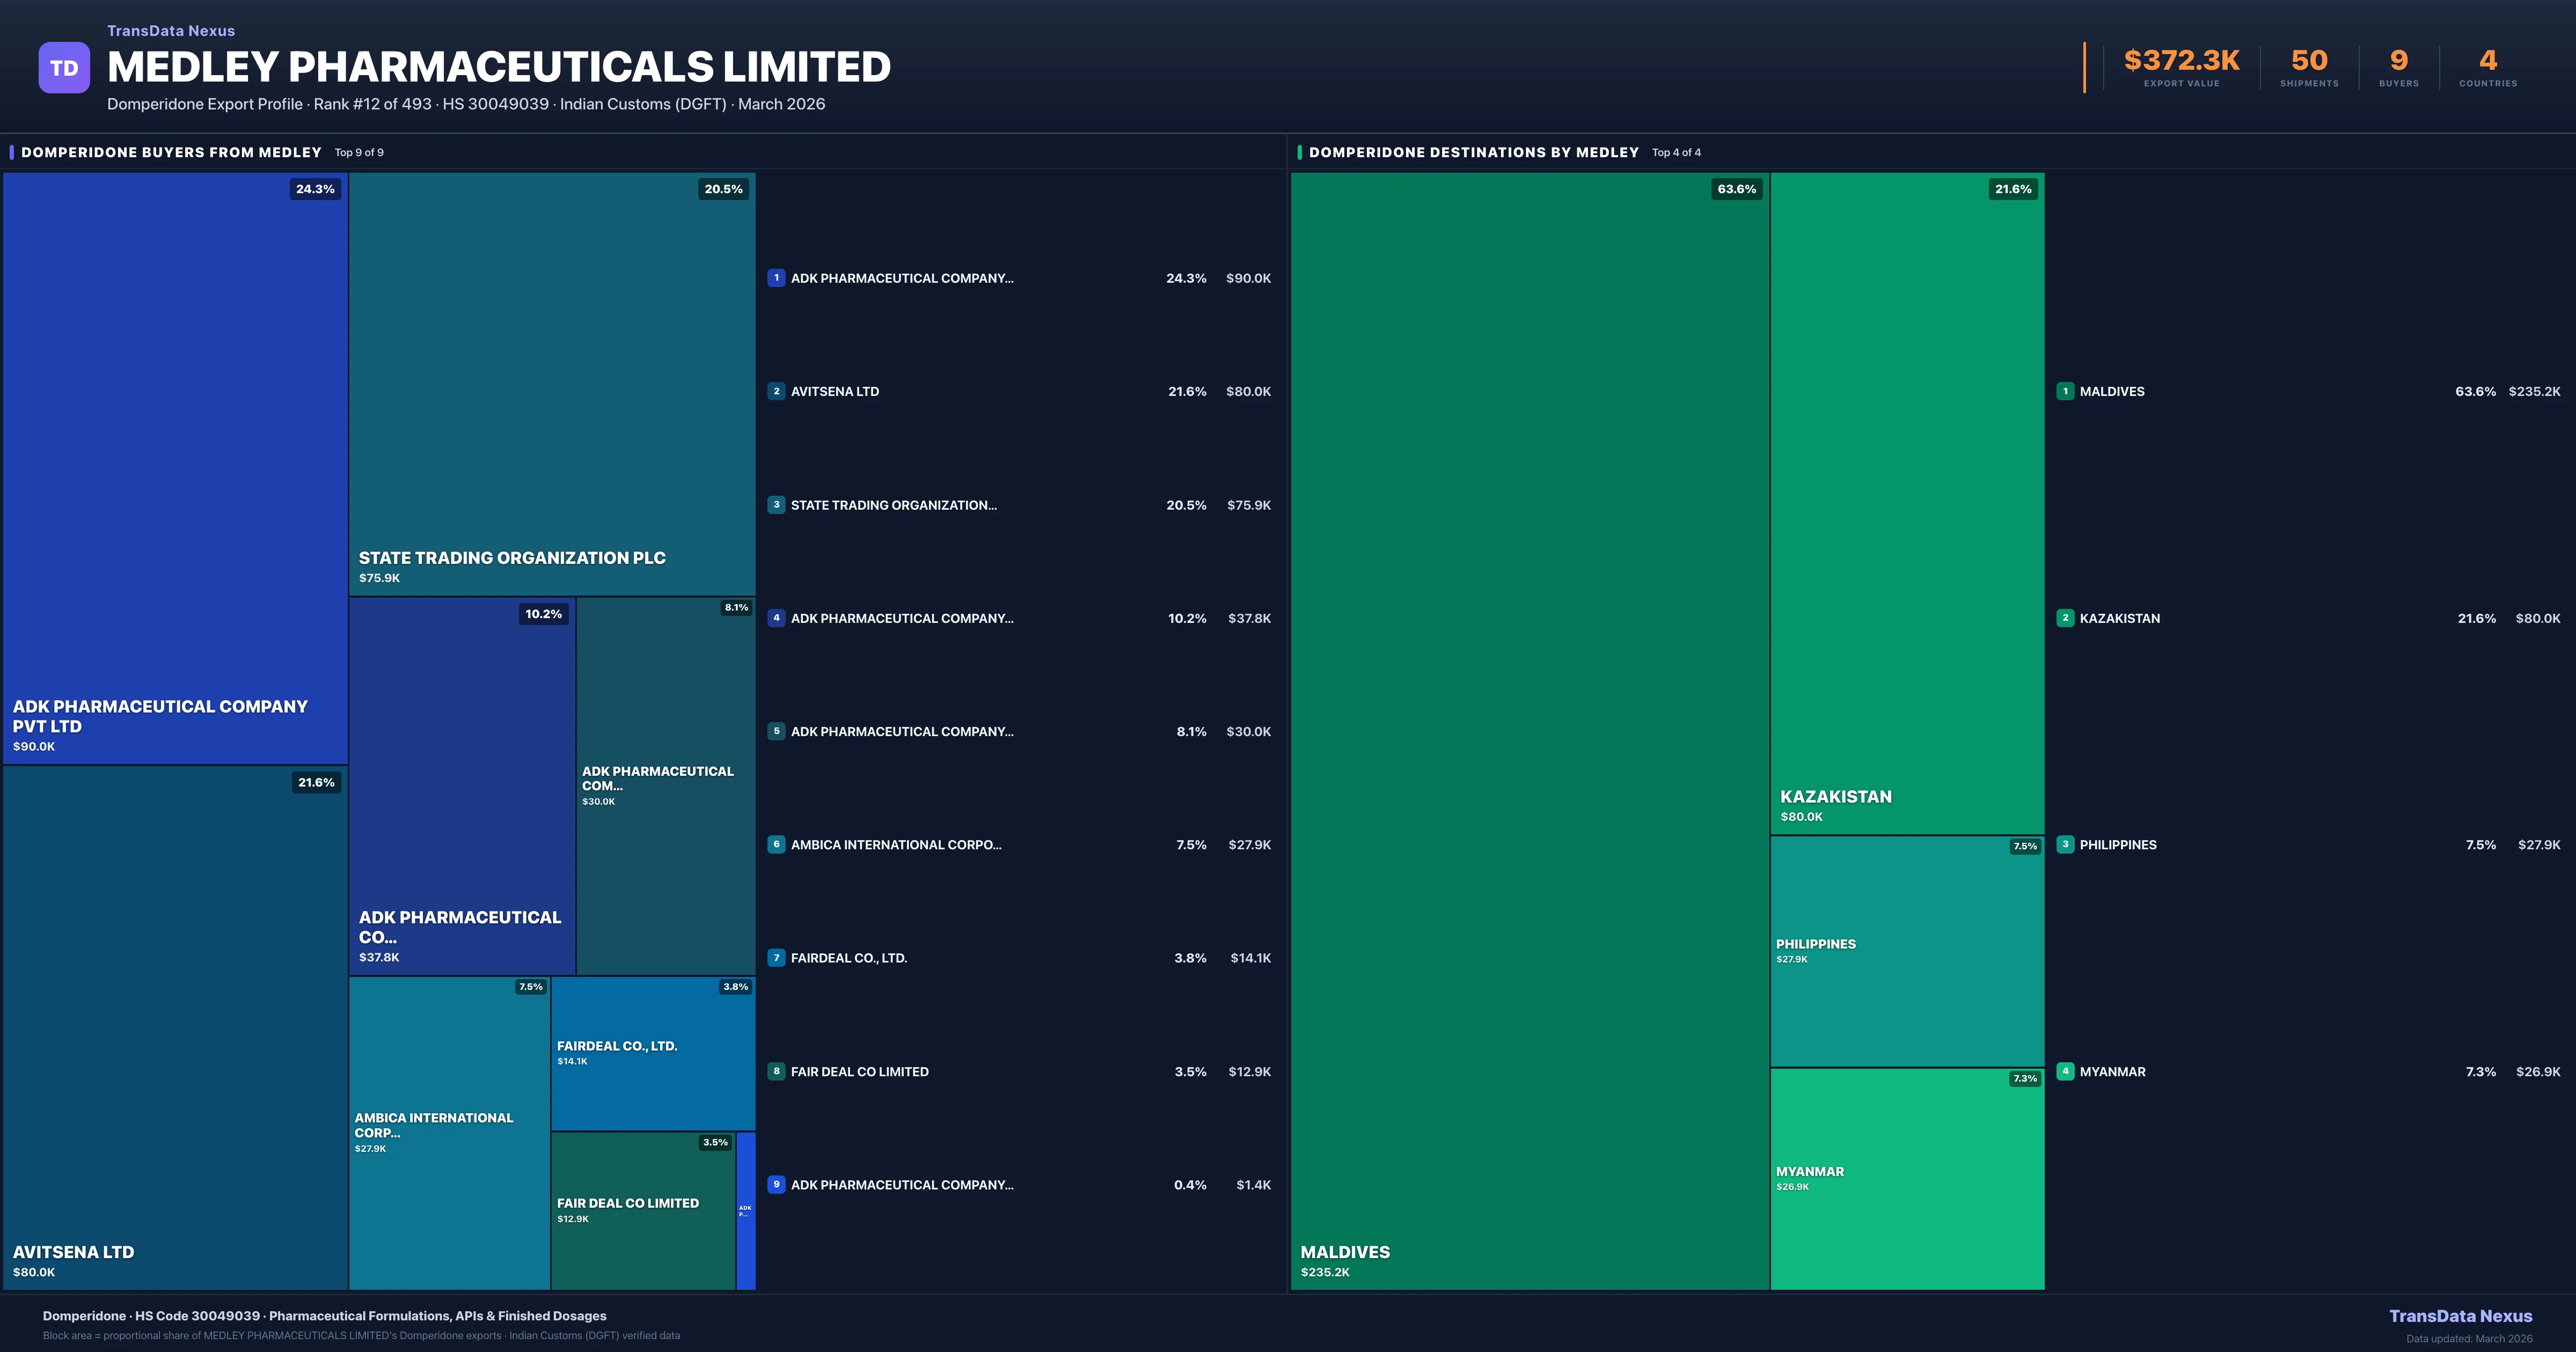Screen dimensions: 2576x1352
Task: Click rank badge 2 beside AVITSENA LTD
Action: pos(776,391)
